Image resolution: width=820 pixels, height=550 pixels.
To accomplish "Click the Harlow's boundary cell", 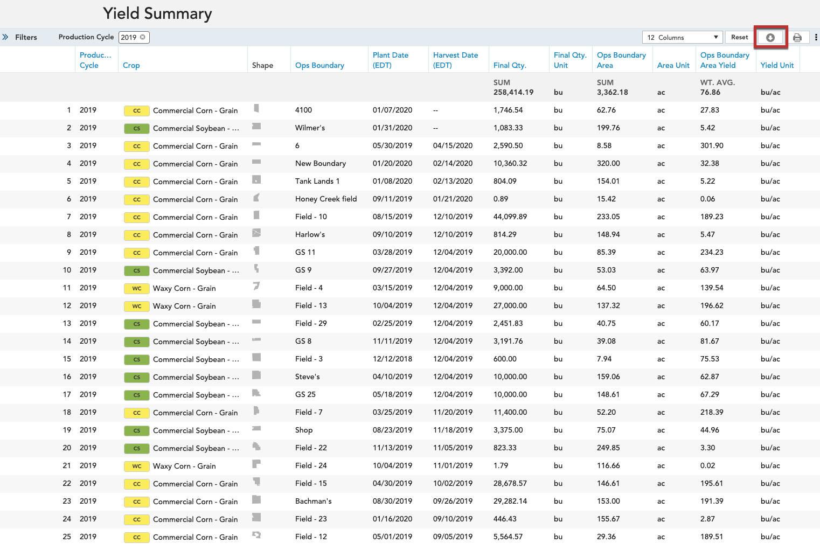I will pos(310,235).
